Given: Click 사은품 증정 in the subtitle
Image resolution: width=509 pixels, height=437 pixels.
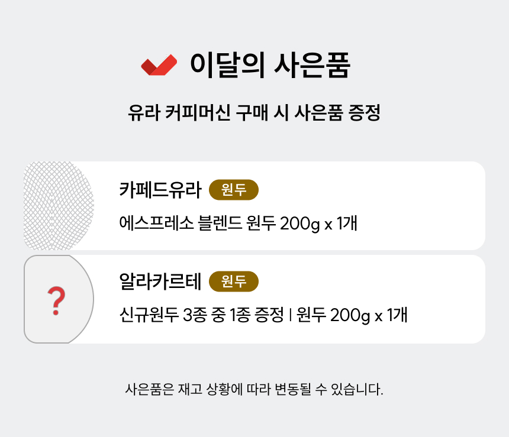Looking at the screenshot, I should pyautogui.click(x=337, y=112).
